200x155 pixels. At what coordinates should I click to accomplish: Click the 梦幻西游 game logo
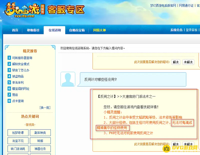click(x=24, y=10)
